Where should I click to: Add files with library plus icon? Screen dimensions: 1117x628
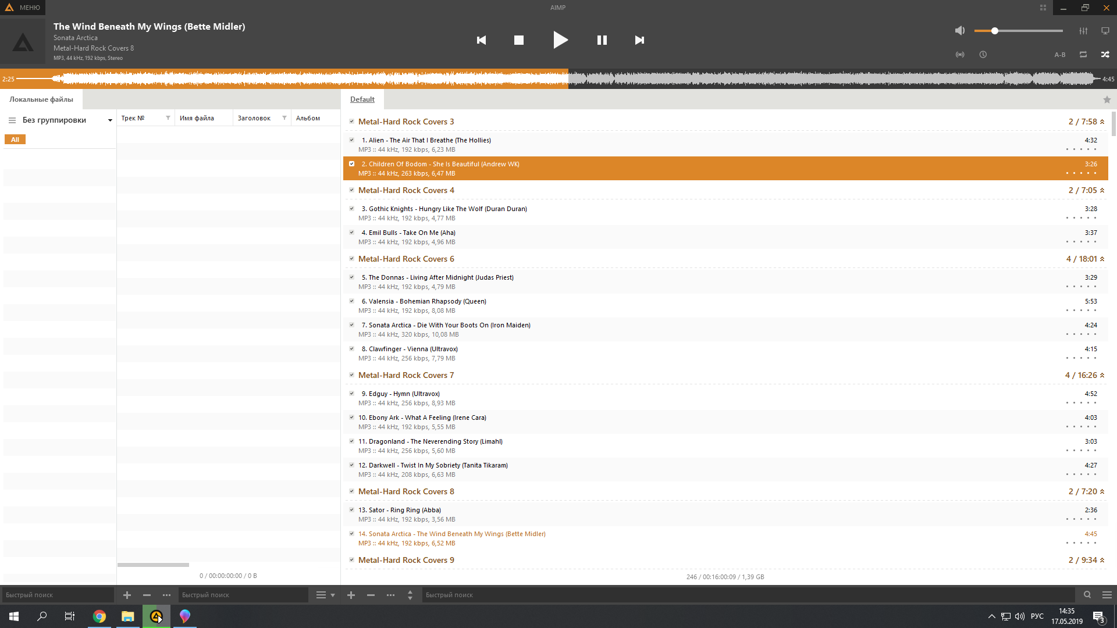(127, 595)
